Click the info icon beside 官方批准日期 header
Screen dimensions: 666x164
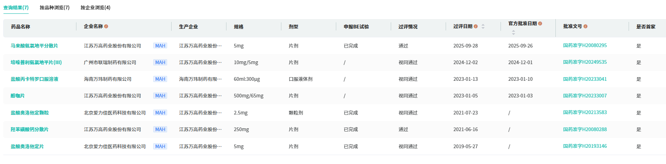[540, 24]
